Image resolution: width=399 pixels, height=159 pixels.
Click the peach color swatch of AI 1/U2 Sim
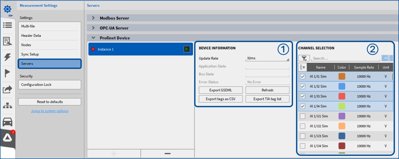pyautogui.click(x=342, y=126)
